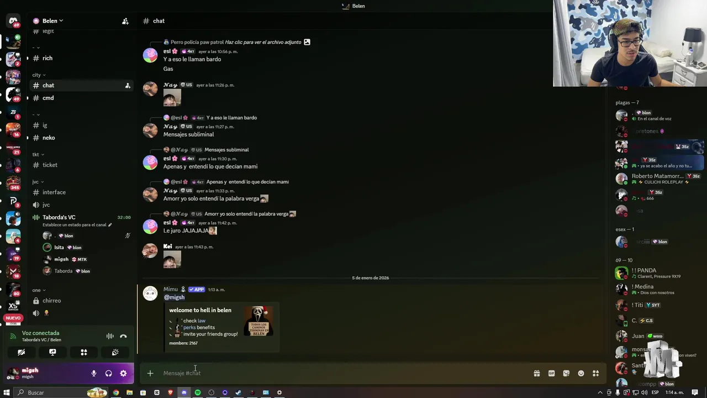Screen dimensions: 707x398
Task: Join the jvc voice channel
Action: pos(82,205)
